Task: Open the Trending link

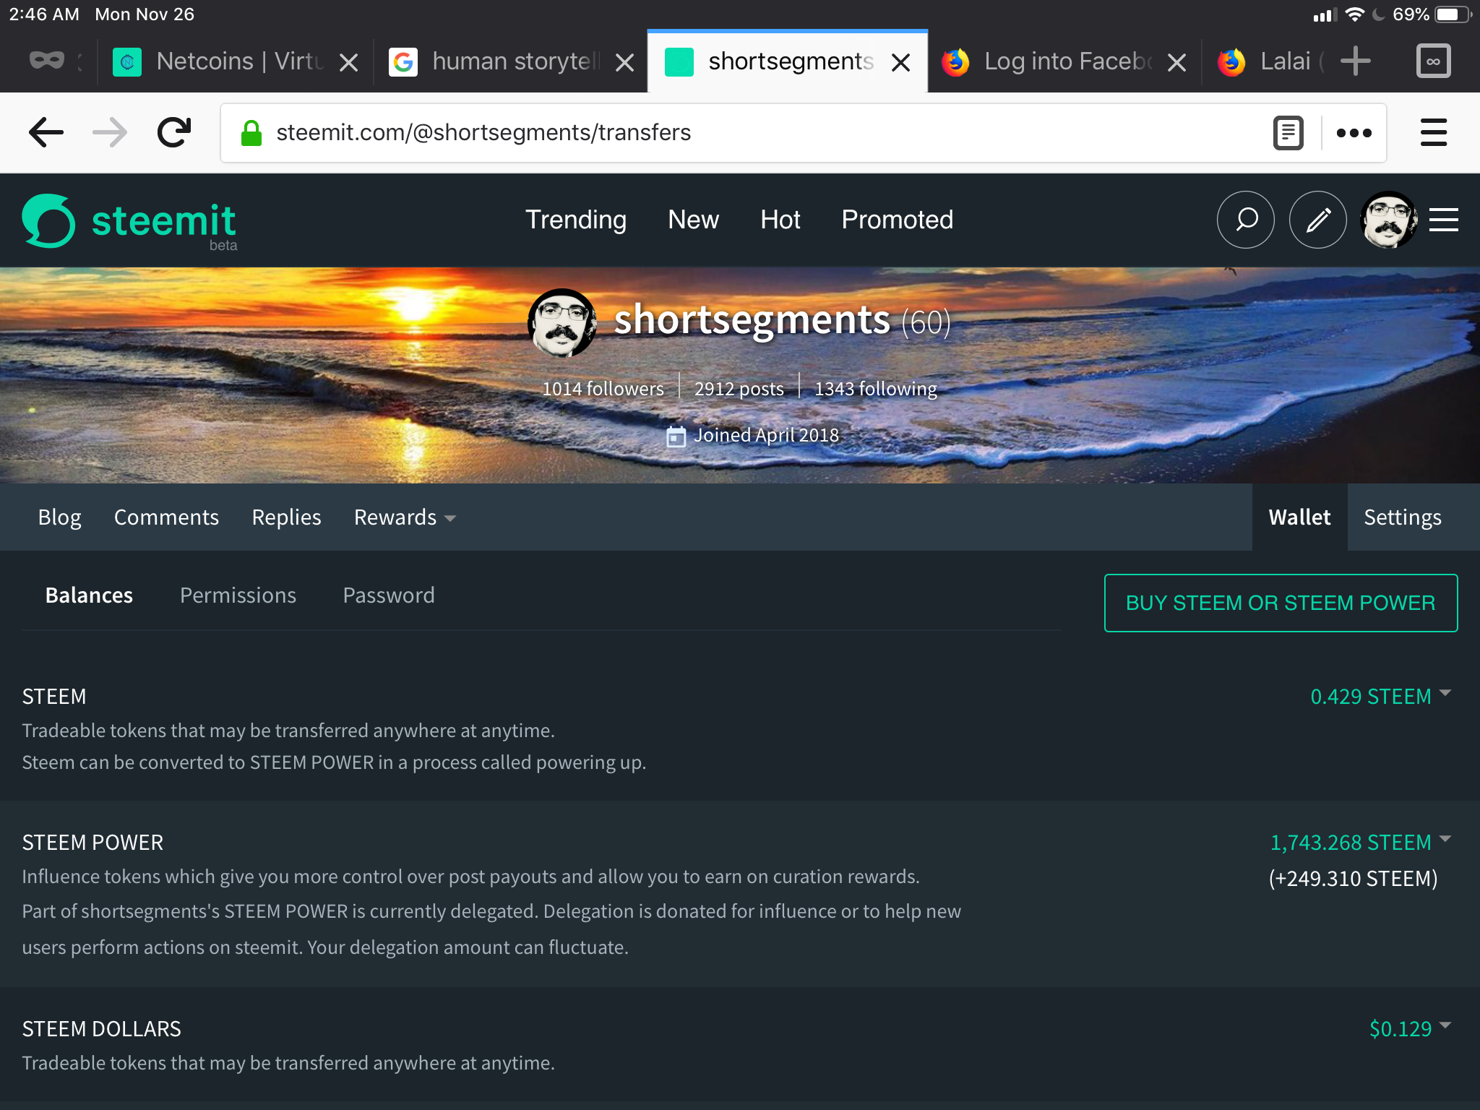Action: click(x=576, y=220)
